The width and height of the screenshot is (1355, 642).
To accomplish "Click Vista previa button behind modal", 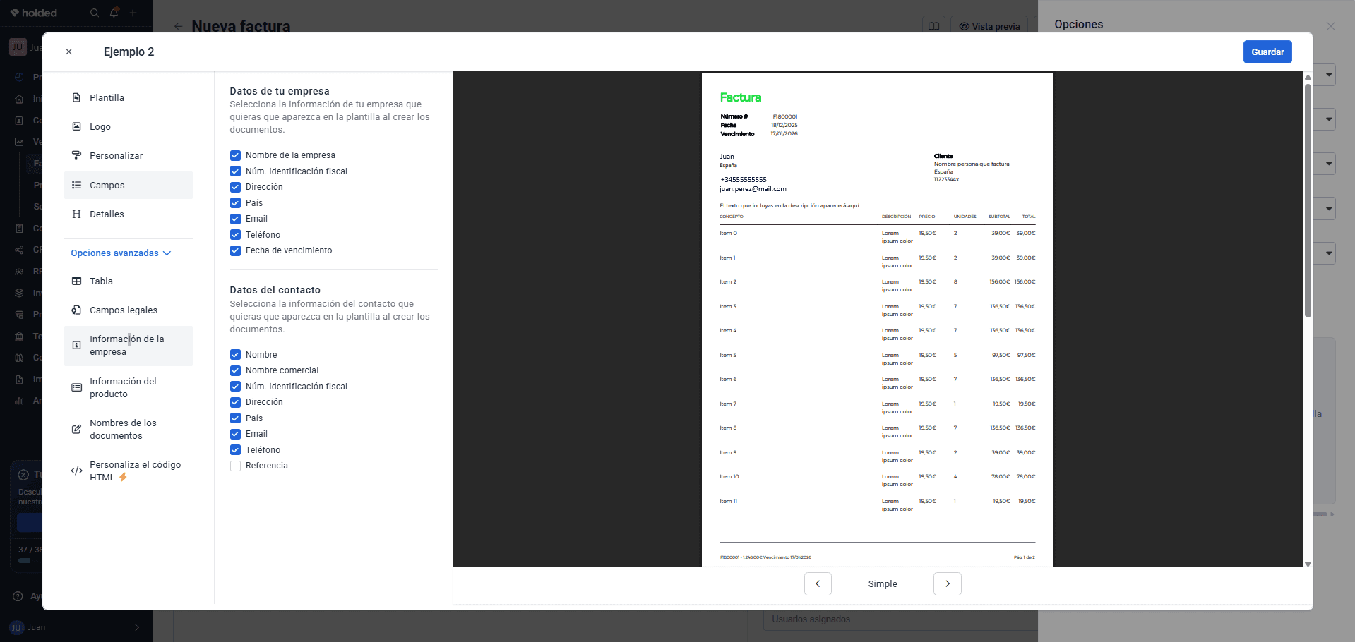I will (x=989, y=26).
